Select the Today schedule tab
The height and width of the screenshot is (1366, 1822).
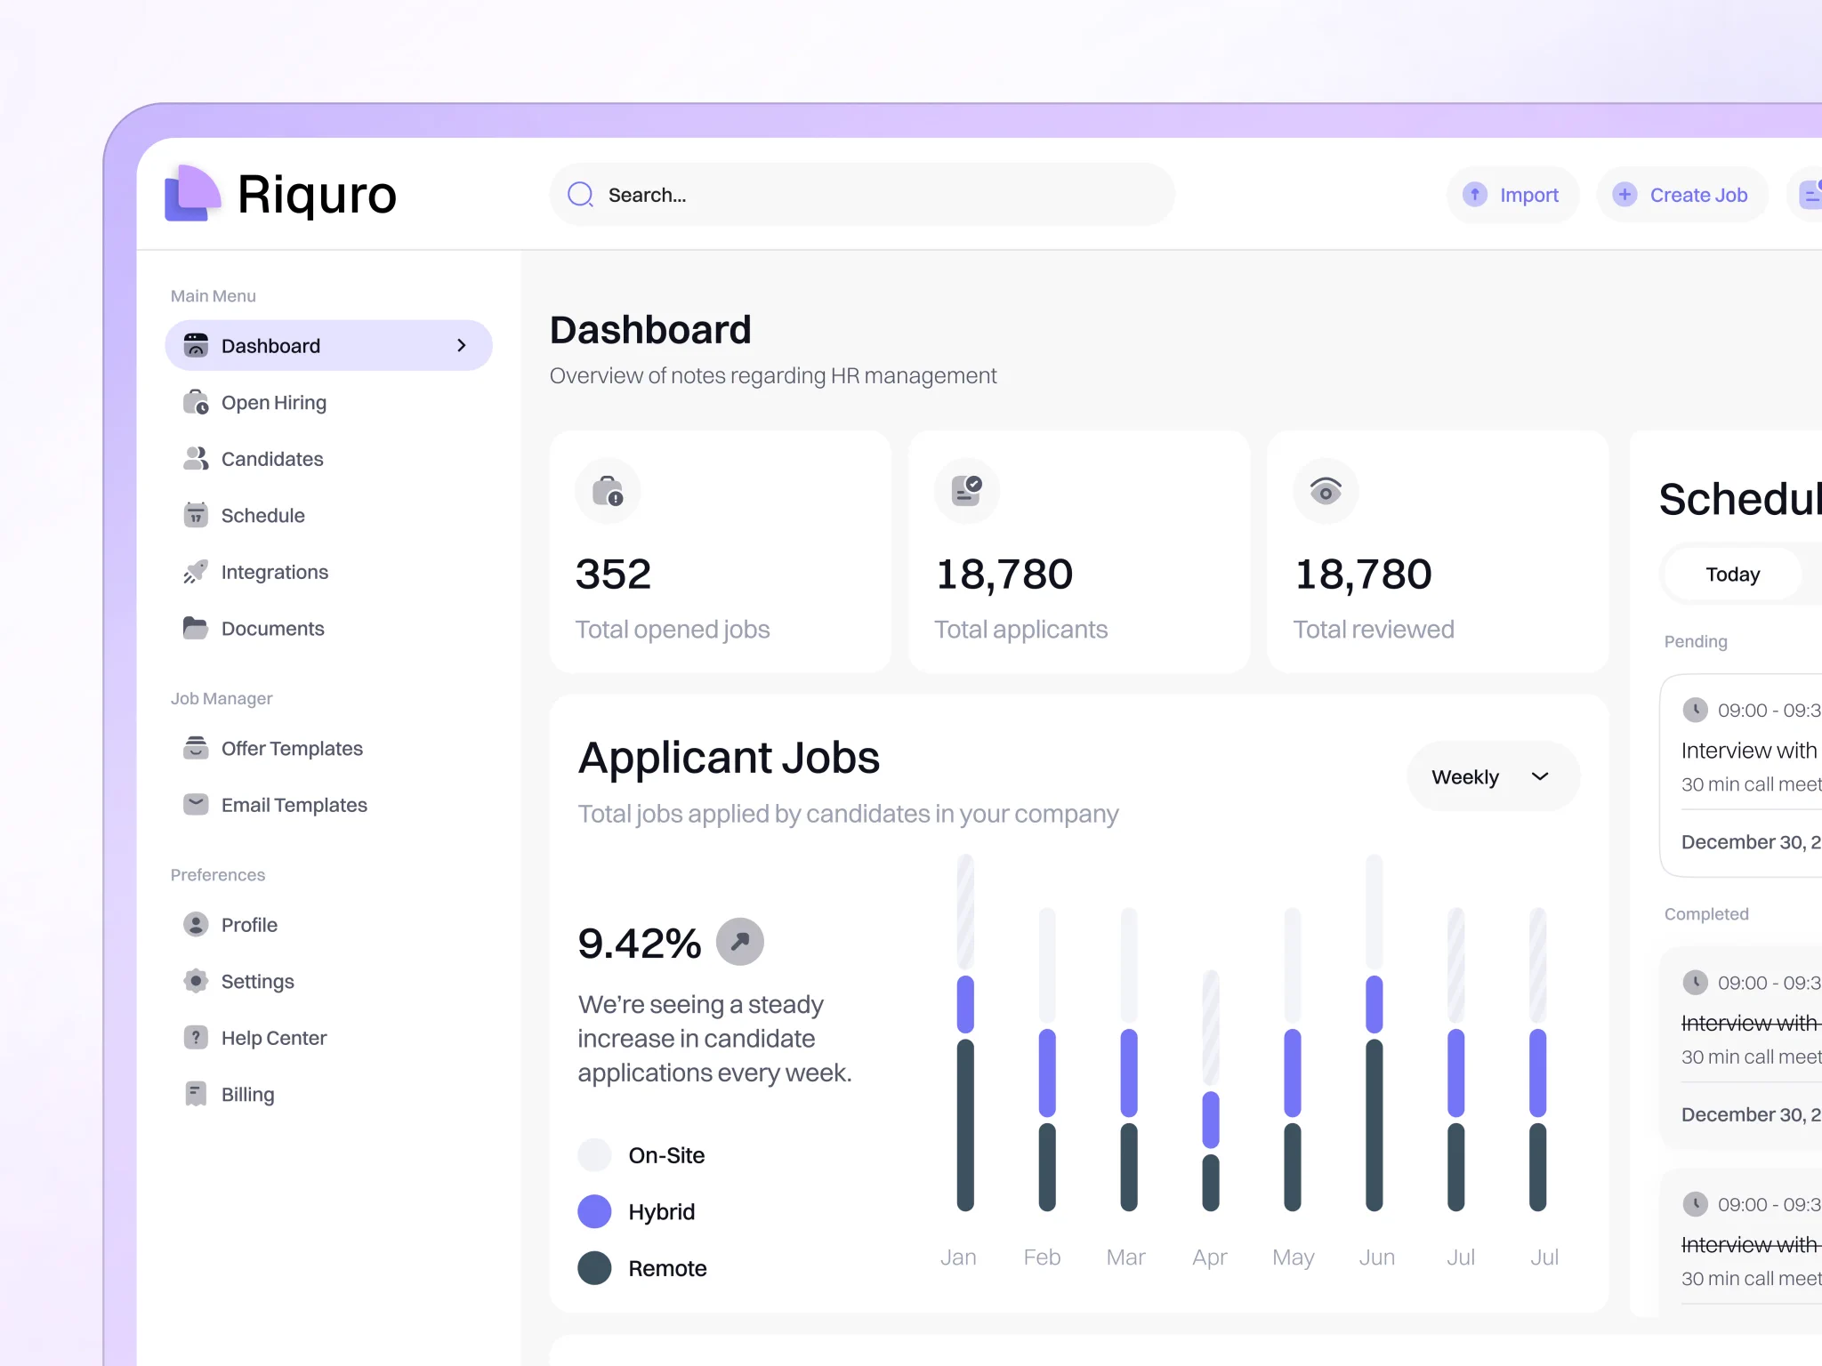click(x=1732, y=575)
